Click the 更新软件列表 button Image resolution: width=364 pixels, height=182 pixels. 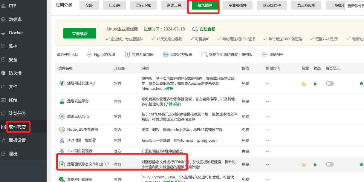(x=354, y=5)
